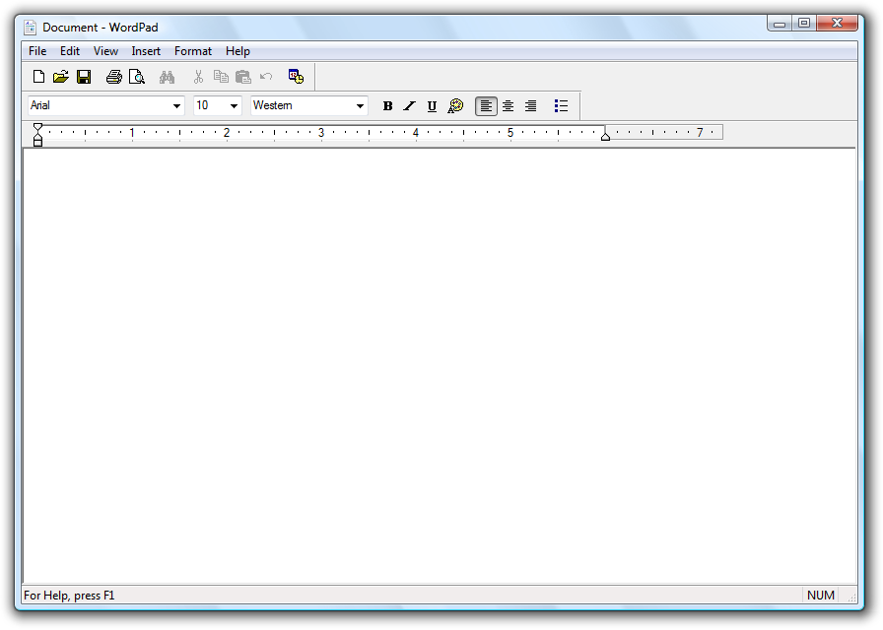Expand the font size 10 dropdown
883x630 pixels.
(234, 105)
